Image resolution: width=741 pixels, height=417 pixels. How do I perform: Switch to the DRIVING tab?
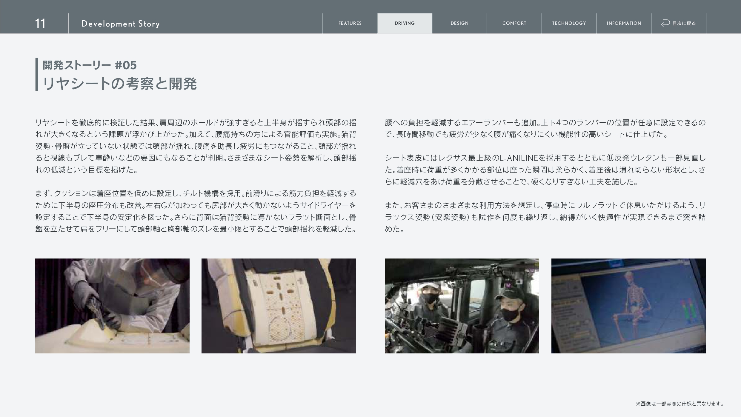(x=405, y=23)
